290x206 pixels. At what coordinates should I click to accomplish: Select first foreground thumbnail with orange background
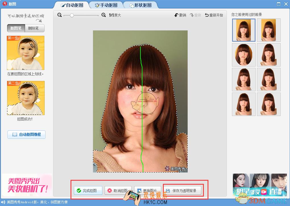(x=244, y=30)
